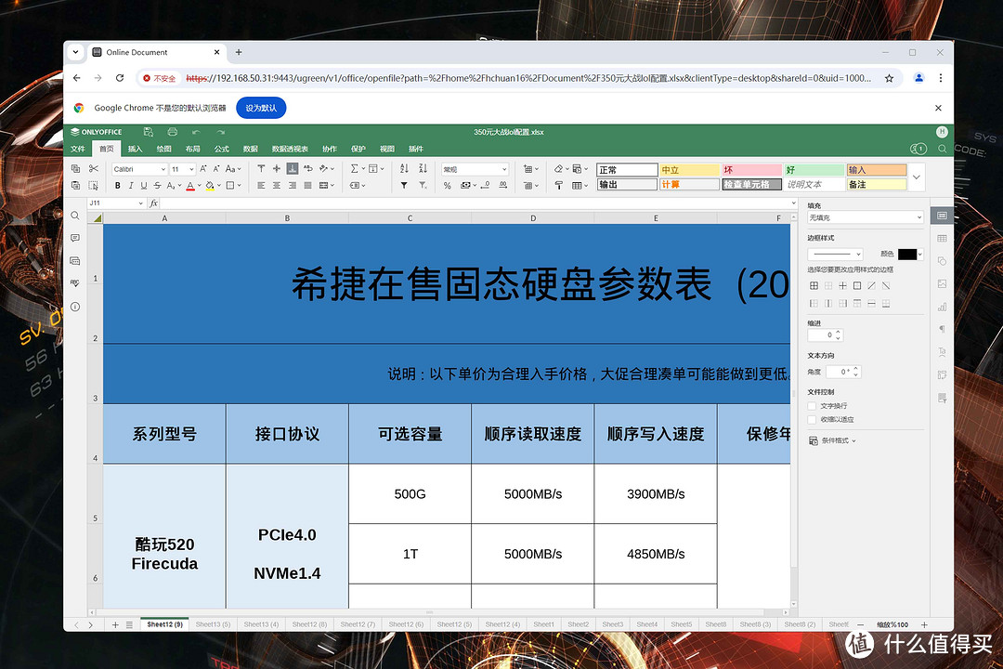Apply a filter using the funnel icon

404,185
